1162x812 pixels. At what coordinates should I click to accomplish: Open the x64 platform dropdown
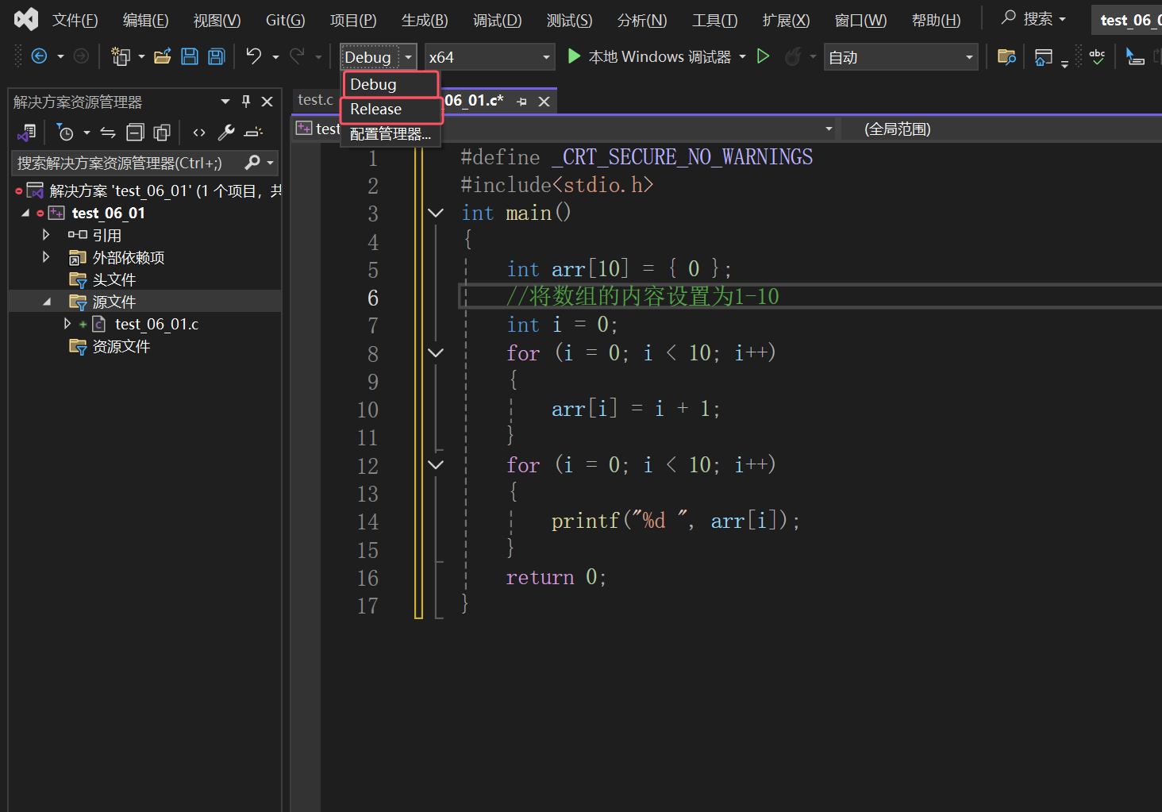489,57
